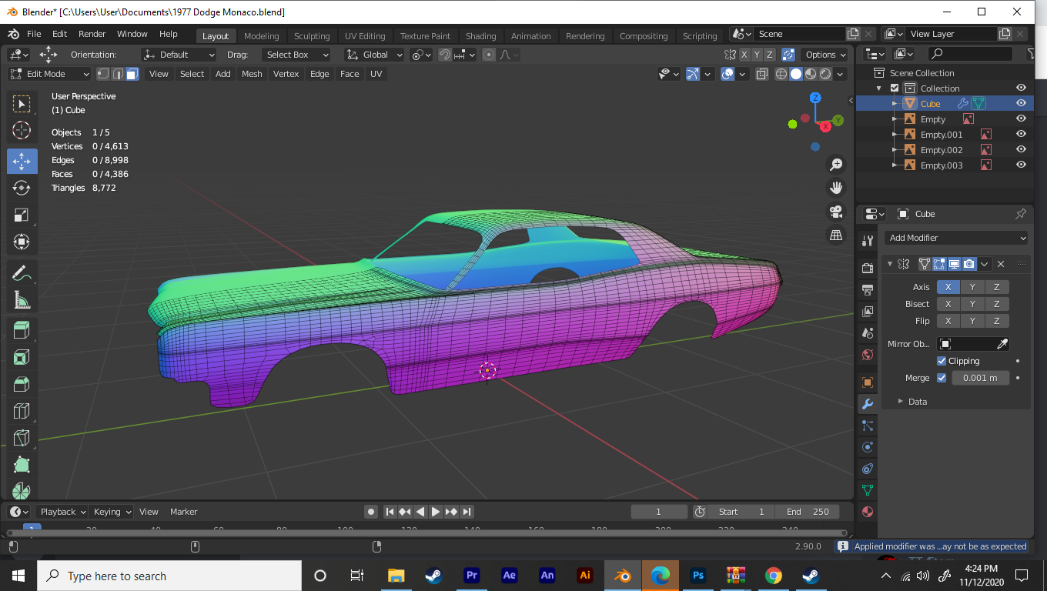Open the Vertex menu
This screenshot has width=1047, height=591.
click(286, 74)
